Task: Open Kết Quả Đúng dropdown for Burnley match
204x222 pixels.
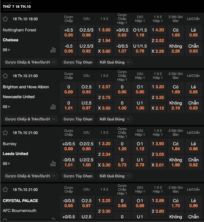Action: [115, 176]
